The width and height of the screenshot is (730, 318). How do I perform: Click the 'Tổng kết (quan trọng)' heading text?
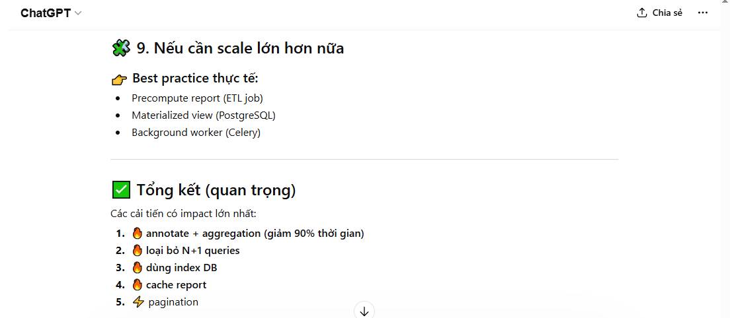216,191
